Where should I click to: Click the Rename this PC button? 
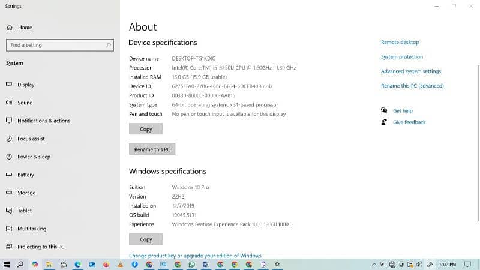152,149
